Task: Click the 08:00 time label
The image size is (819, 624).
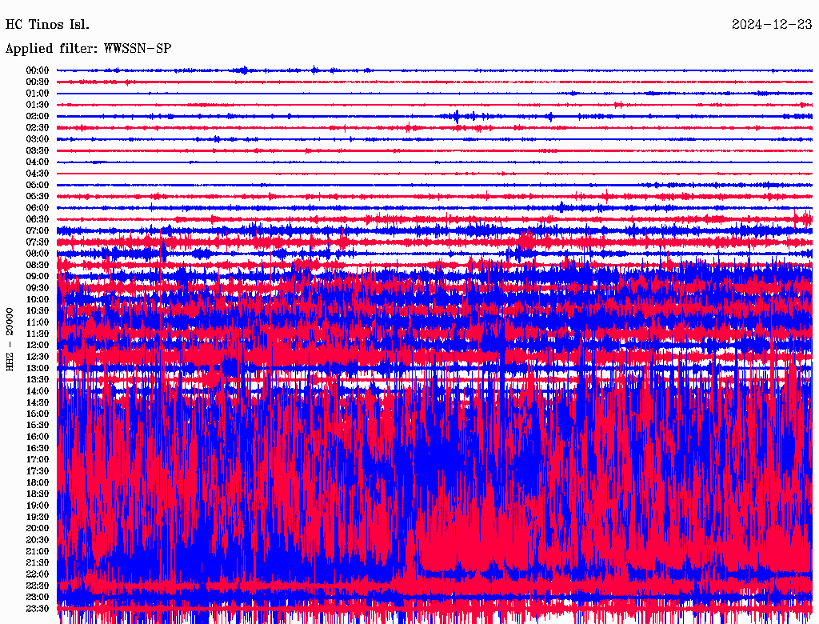Action: 38,254
